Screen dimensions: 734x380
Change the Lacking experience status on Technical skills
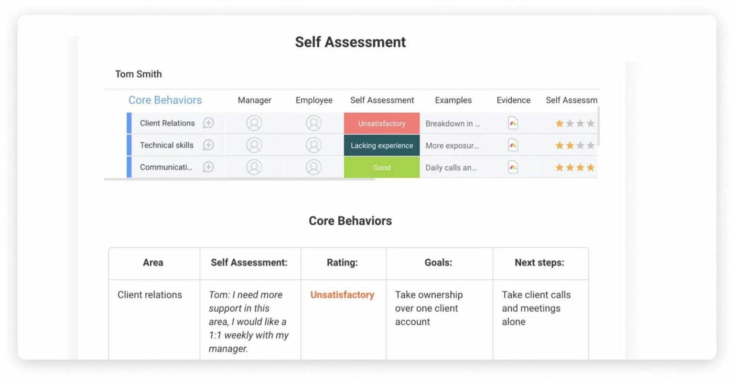[381, 145]
